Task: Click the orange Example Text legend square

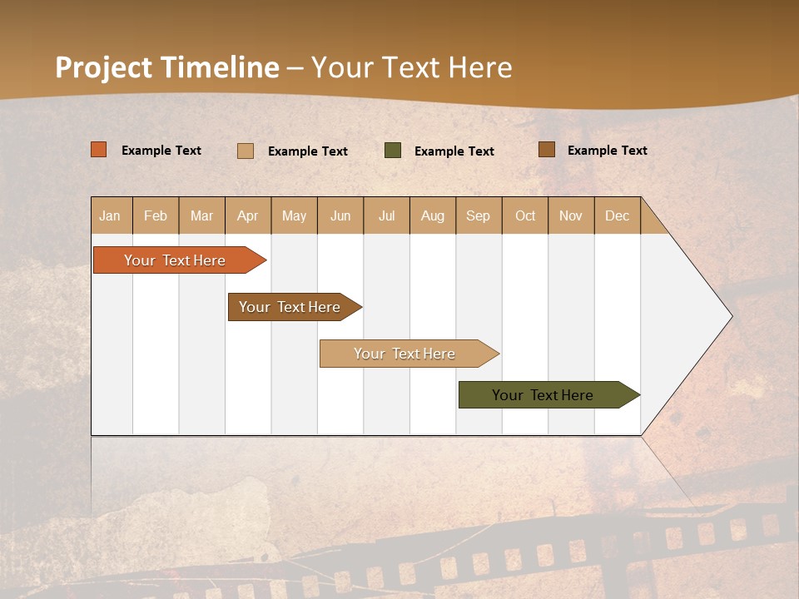Action: [99, 150]
